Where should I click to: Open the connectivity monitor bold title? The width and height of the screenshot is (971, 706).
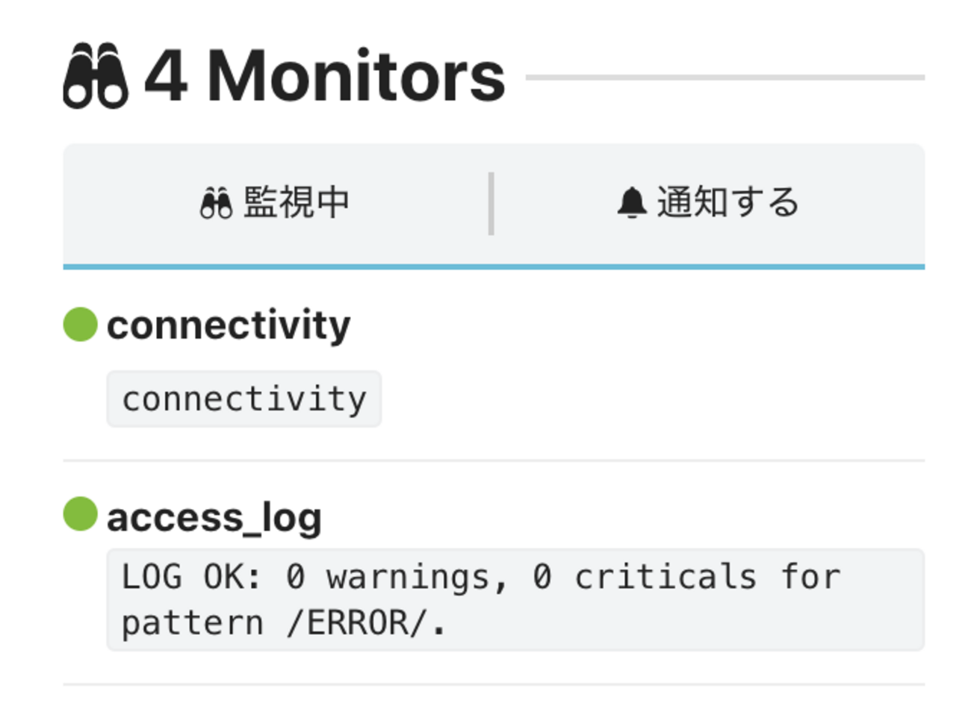[x=229, y=325]
